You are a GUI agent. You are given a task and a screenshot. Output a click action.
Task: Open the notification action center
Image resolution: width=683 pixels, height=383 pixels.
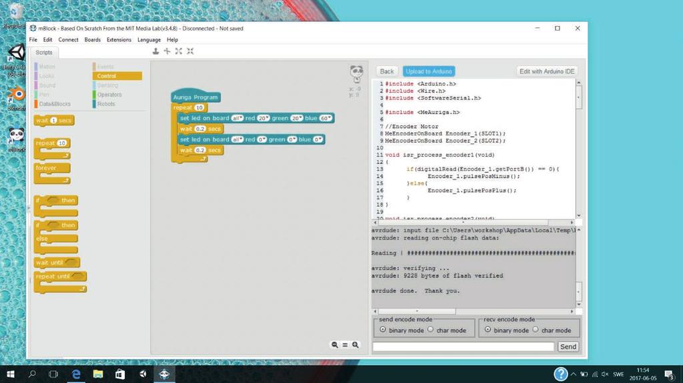coord(670,374)
